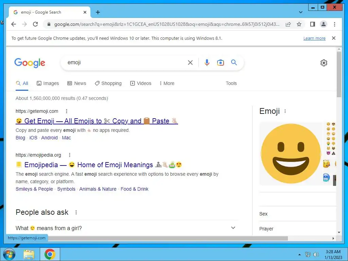This screenshot has height=261, width=348.
Task: Click the scroll right arrow
Action: pyautogui.click(x=333, y=238)
